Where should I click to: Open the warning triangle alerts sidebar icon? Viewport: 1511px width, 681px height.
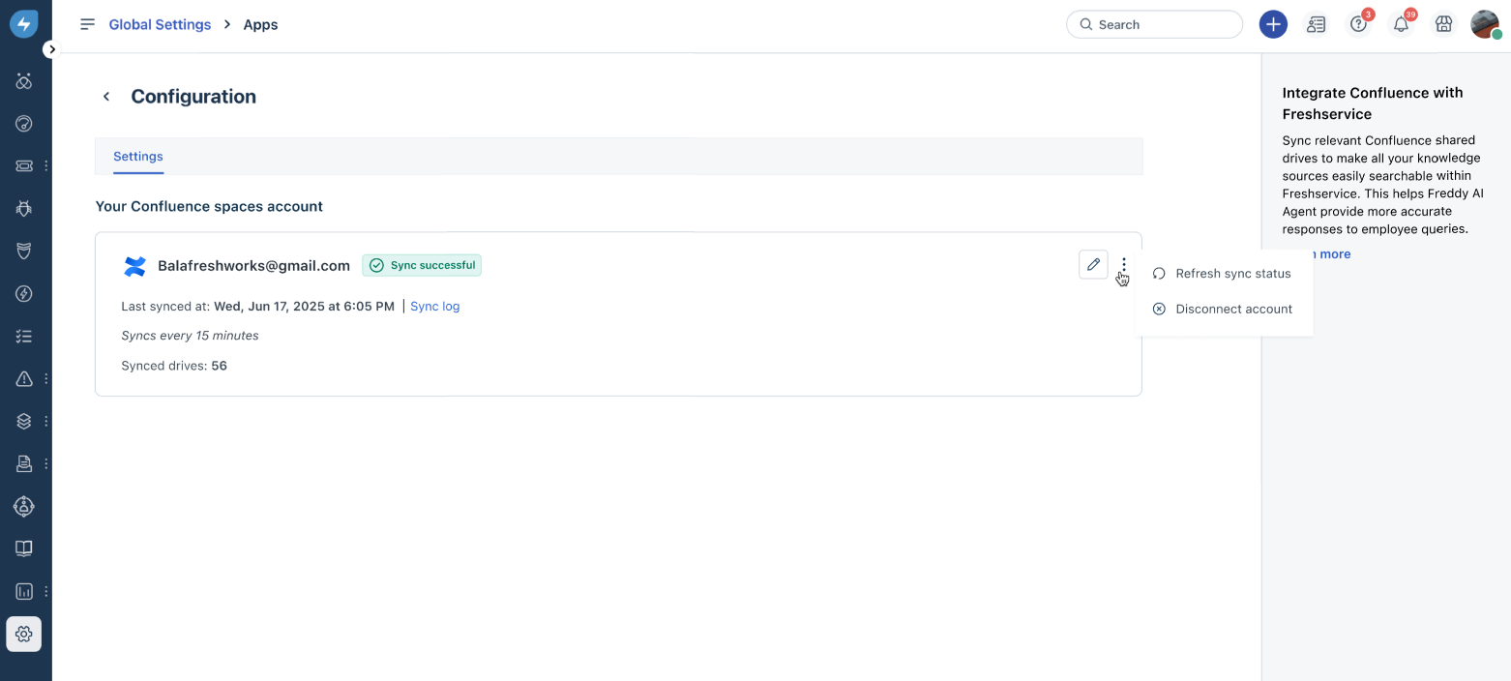pyautogui.click(x=24, y=378)
